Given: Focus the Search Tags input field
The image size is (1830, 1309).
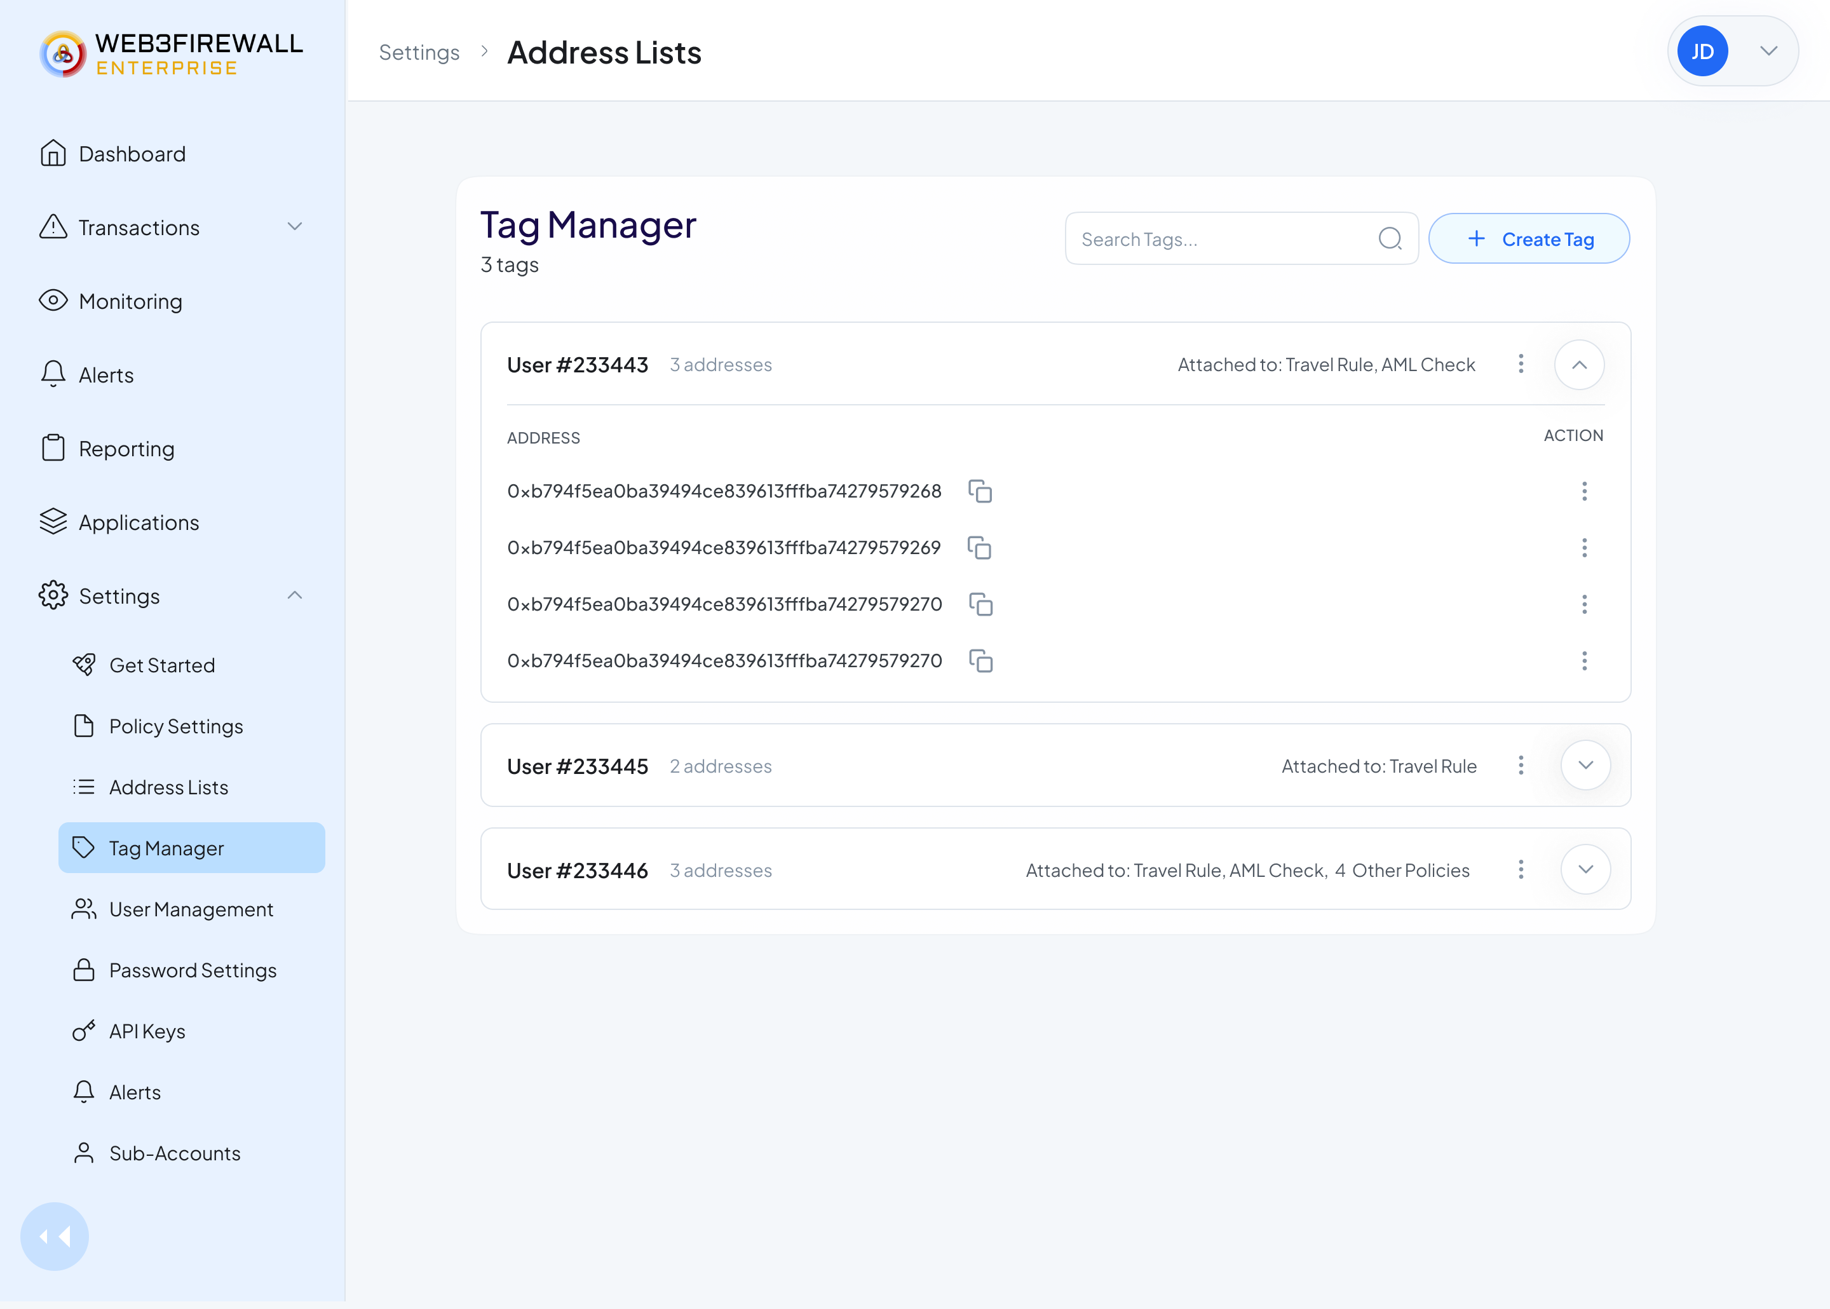Looking at the screenshot, I should point(1241,238).
